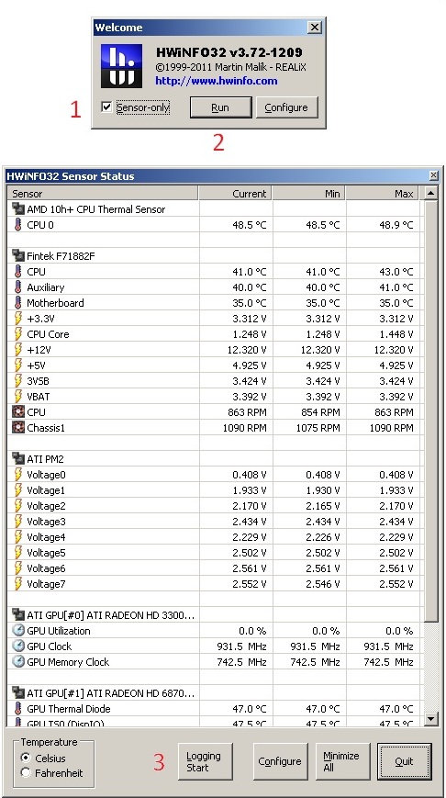
Task: Click the Current column header
Action: (235, 194)
